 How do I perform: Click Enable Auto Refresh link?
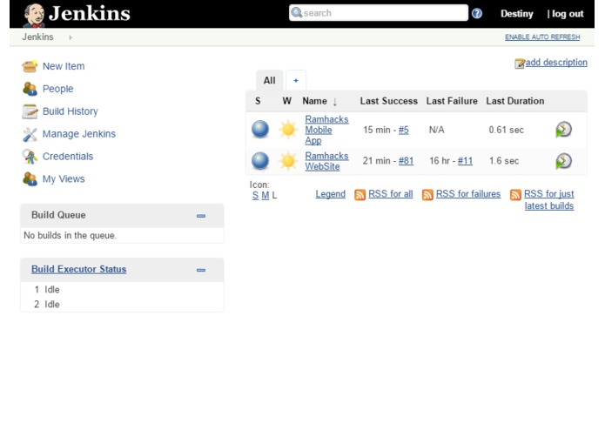point(542,37)
